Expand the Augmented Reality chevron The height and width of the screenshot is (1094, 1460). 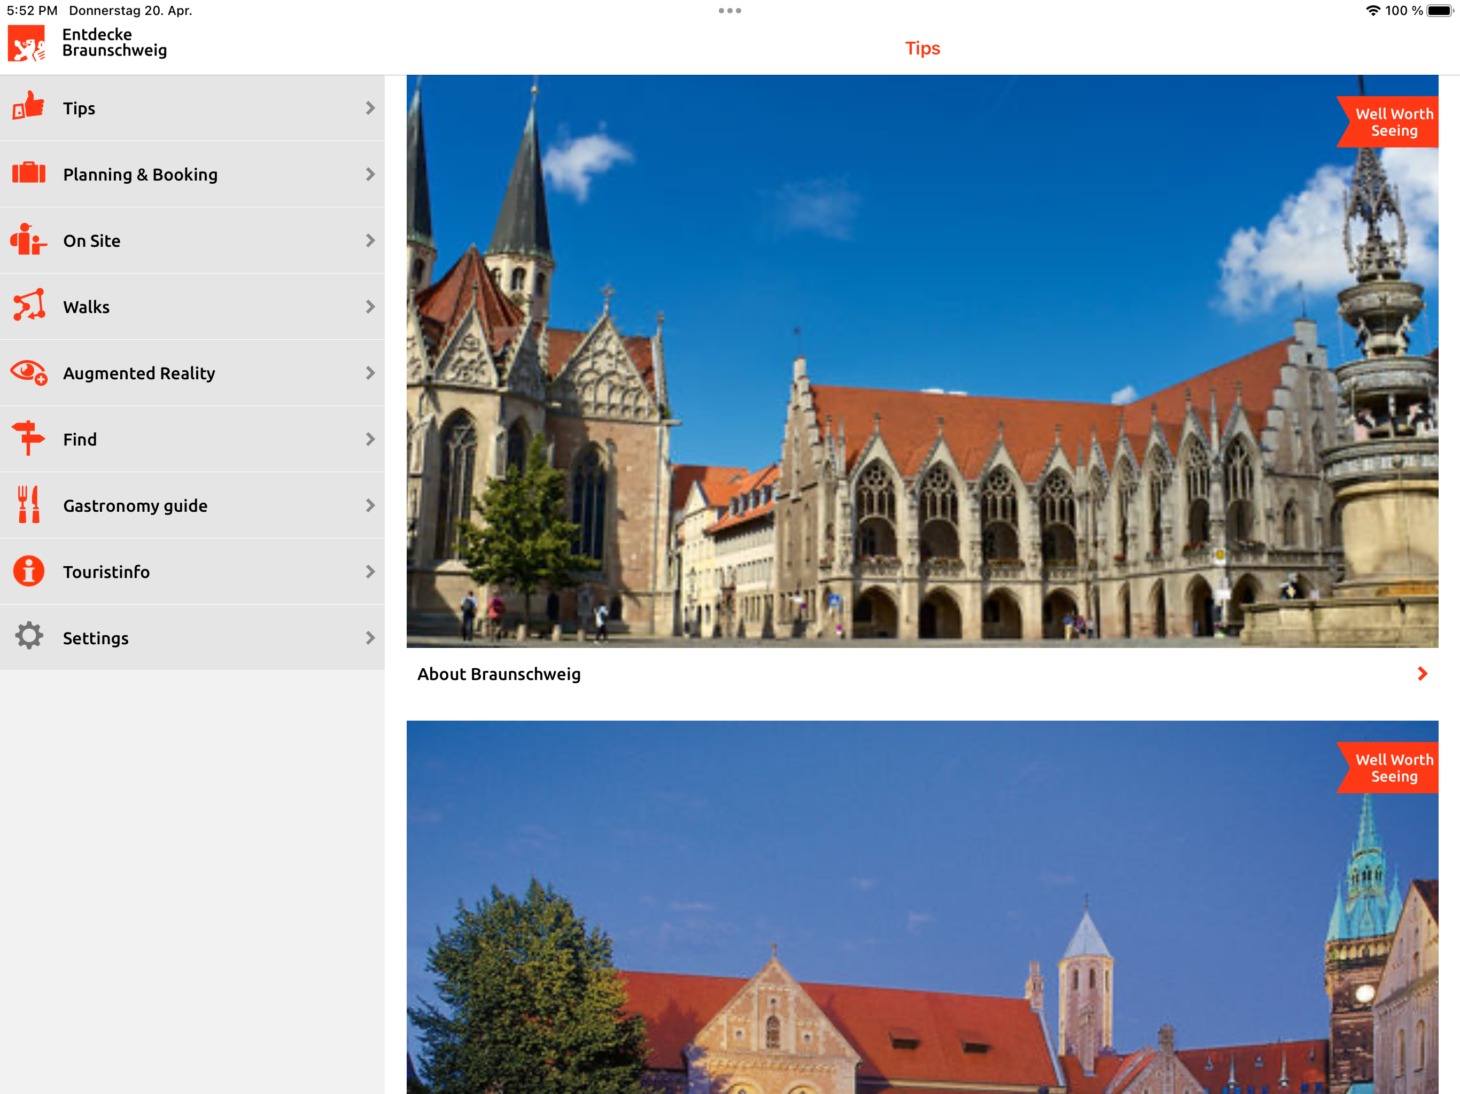pyautogui.click(x=370, y=373)
